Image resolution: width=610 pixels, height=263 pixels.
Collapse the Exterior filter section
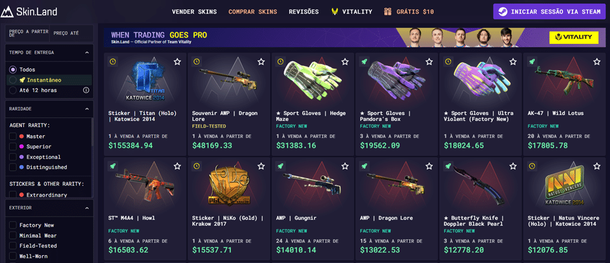click(x=87, y=208)
